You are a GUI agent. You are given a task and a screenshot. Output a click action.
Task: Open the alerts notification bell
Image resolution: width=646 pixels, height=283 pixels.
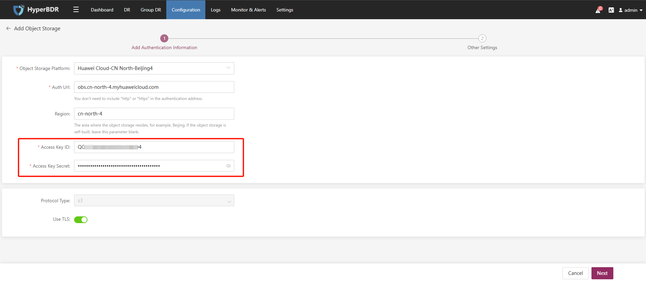598,10
